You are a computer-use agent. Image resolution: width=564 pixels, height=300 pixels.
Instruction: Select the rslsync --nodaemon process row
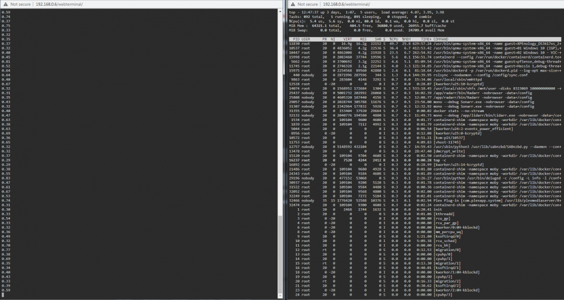pos(425,75)
